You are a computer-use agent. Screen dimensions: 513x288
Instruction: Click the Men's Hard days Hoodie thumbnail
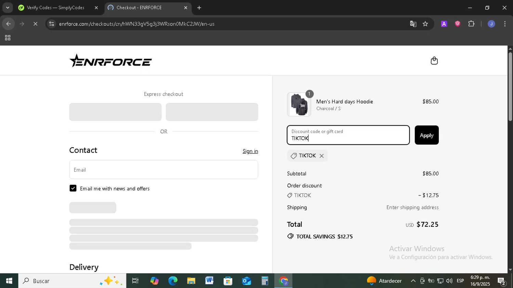pyautogui.click(x=299, y=105)
